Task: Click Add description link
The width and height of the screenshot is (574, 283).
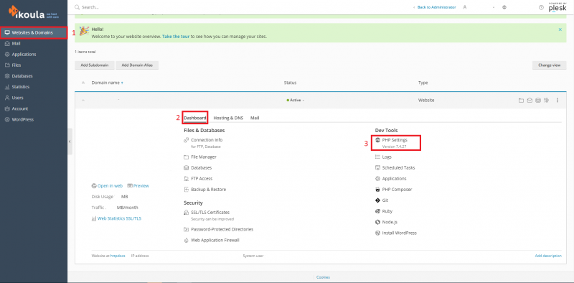Action: tap(548, 256)
